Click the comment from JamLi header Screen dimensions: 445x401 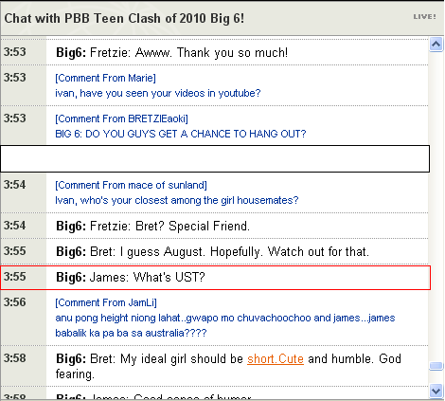pyautogui.click(x=106, y=302)
